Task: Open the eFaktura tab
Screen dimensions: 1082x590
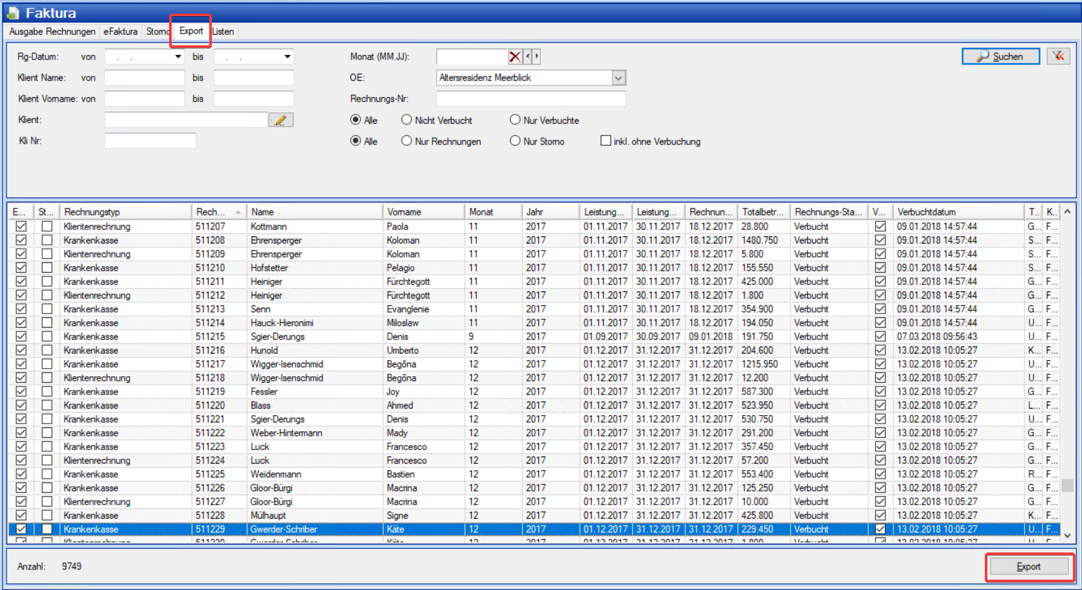Action: pyautogui.click(x=121, y=31)
